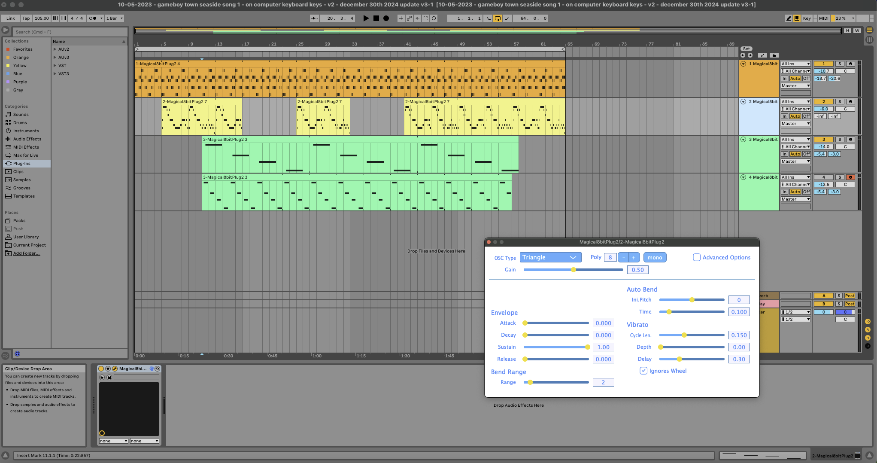Click the mono button in plugin
The height and width of the screenshot is (463, 877).
click(x=655, y=258)
